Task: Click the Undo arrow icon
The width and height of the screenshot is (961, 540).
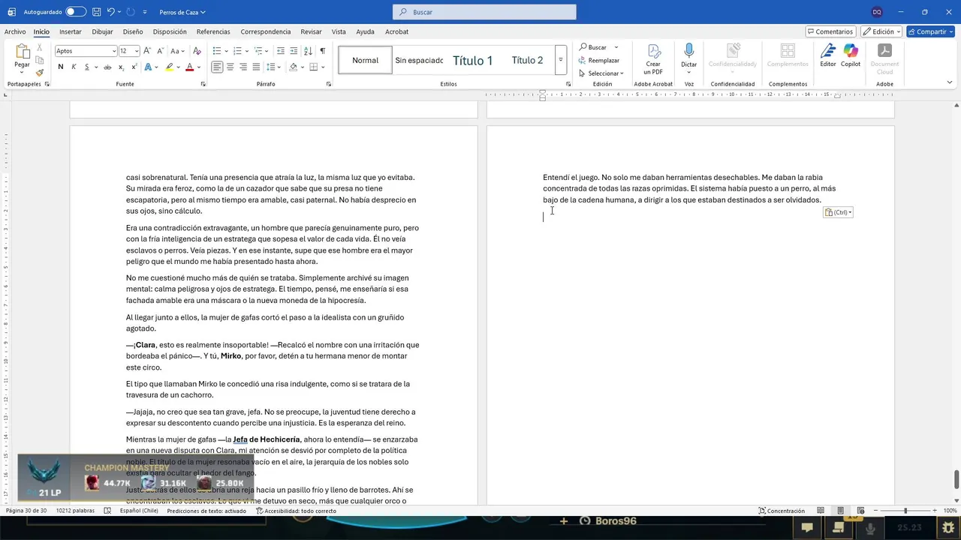Action: pyautogui.click(x=111, y=12)
